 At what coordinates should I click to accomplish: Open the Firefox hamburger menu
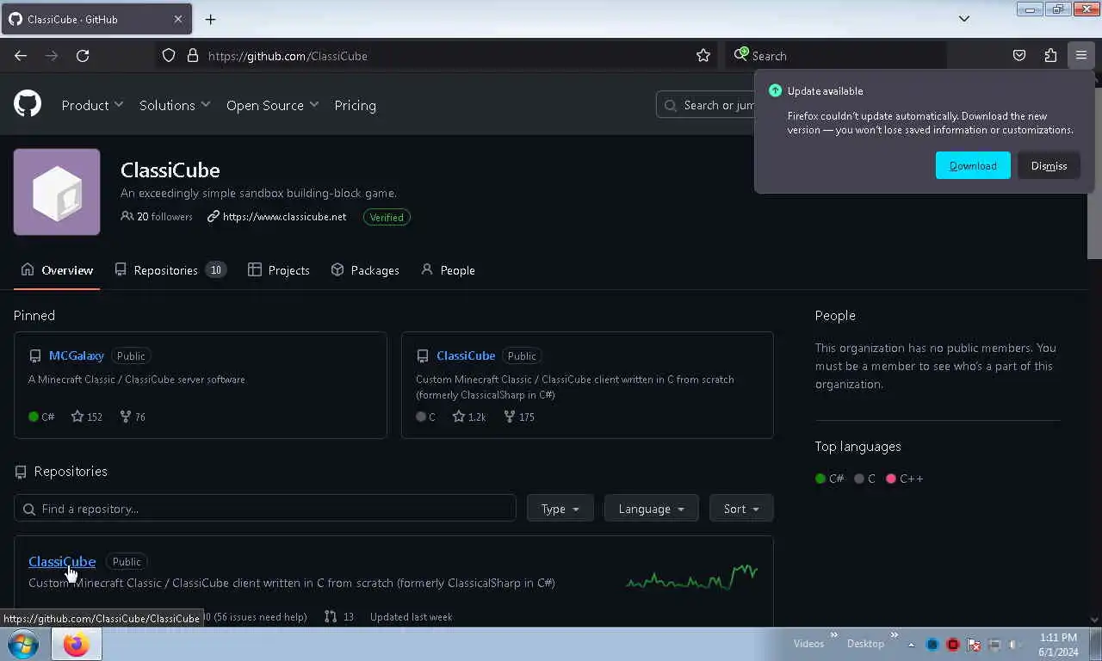coord(1081,55)
